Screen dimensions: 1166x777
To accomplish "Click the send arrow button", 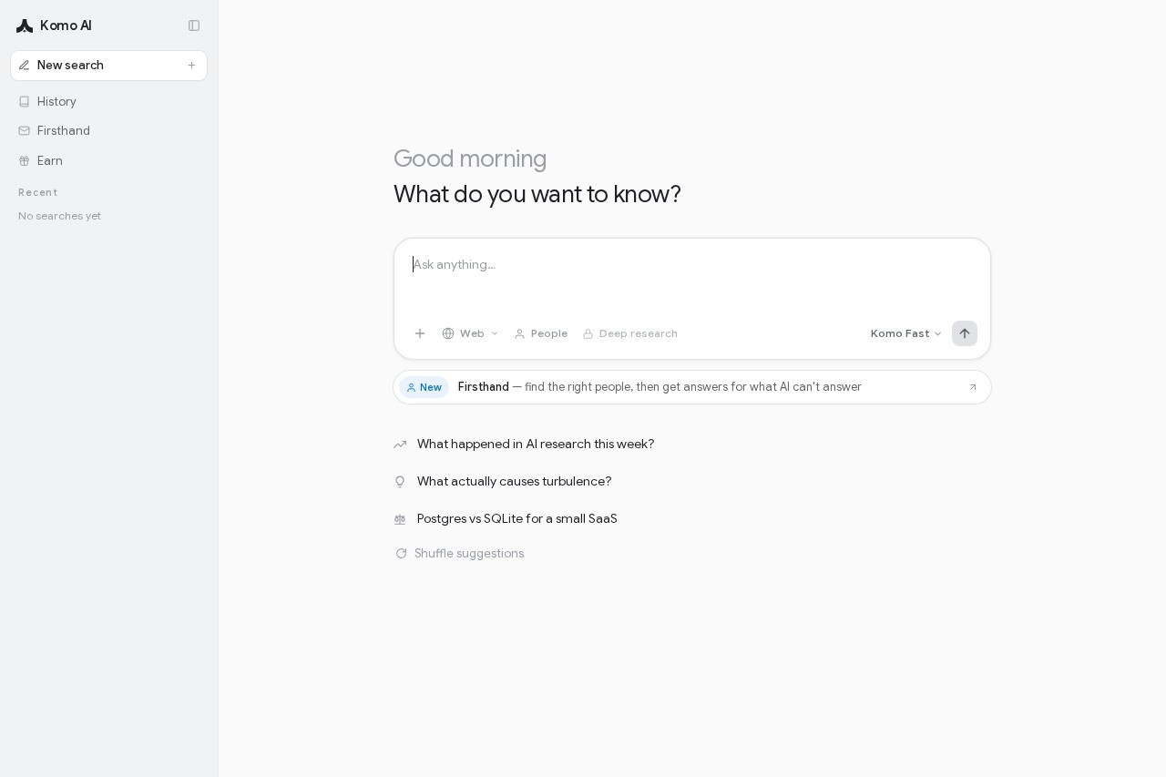I will pos(965,333).
